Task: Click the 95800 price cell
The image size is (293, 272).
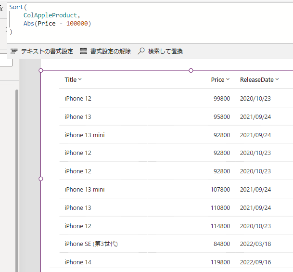Action: pos(222,117)
